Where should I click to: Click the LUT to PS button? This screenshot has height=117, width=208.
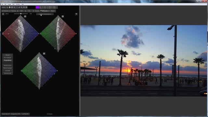25,114
